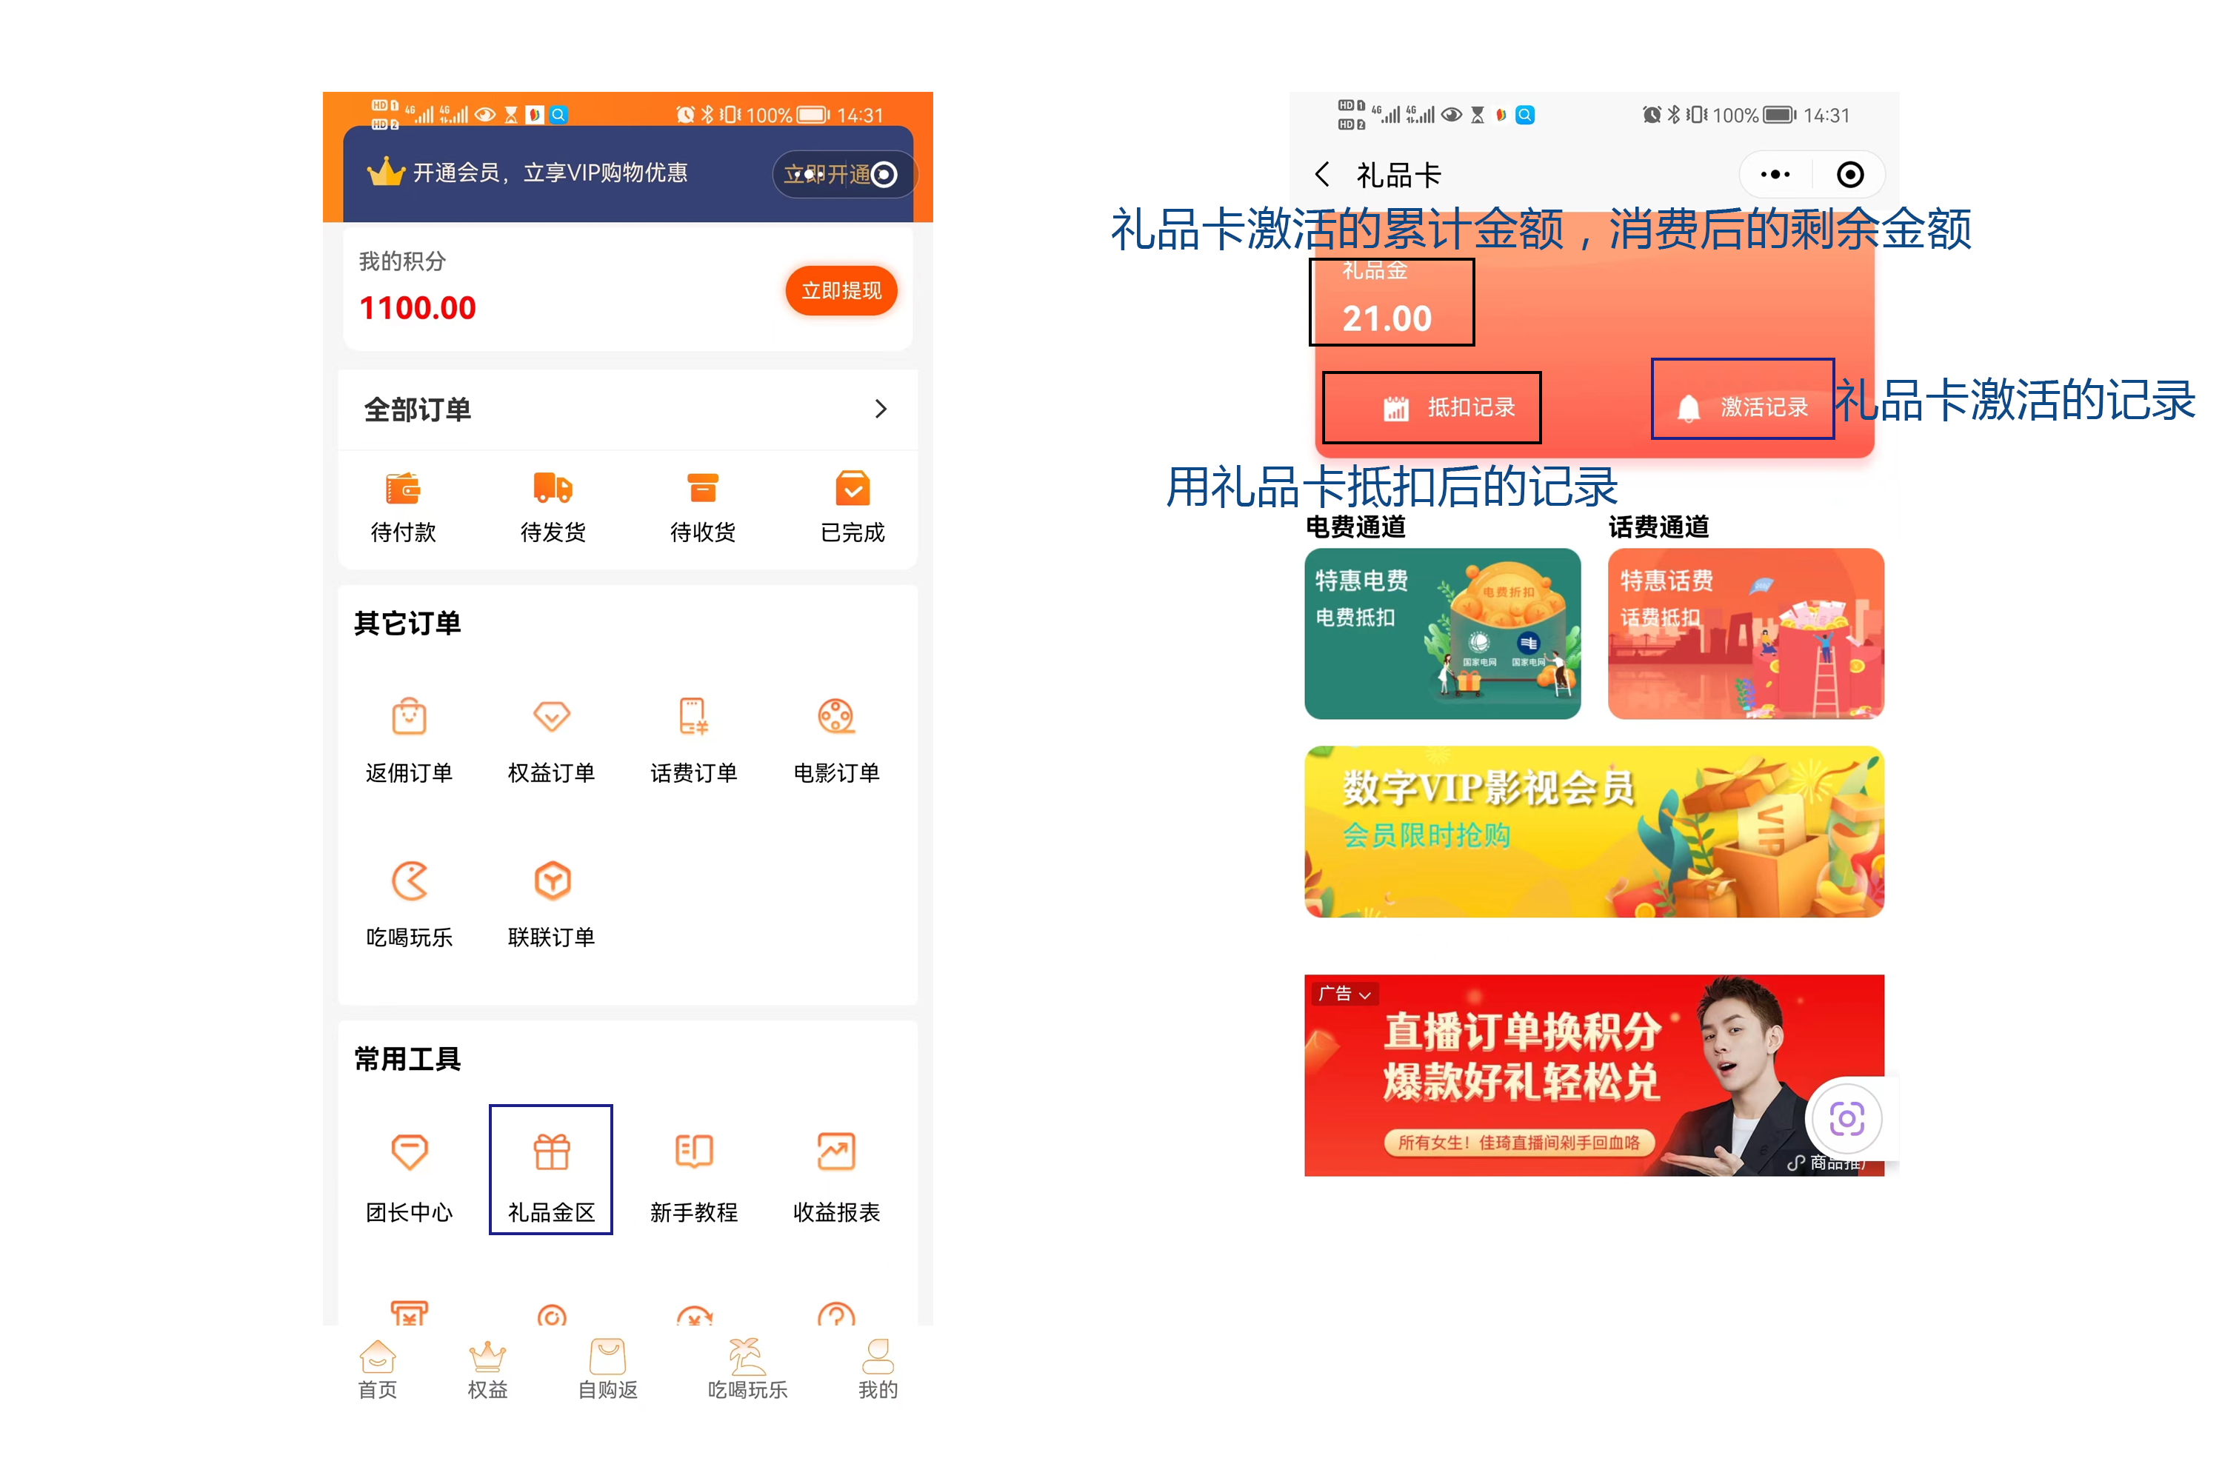Close mini-program with circle target icon
This screenshot has width=2222, height=1484.
click(1850, 174)
